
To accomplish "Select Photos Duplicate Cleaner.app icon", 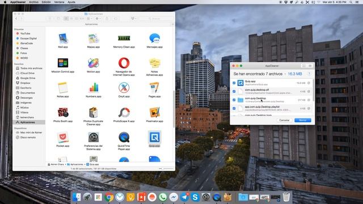I will pos(93,112).
